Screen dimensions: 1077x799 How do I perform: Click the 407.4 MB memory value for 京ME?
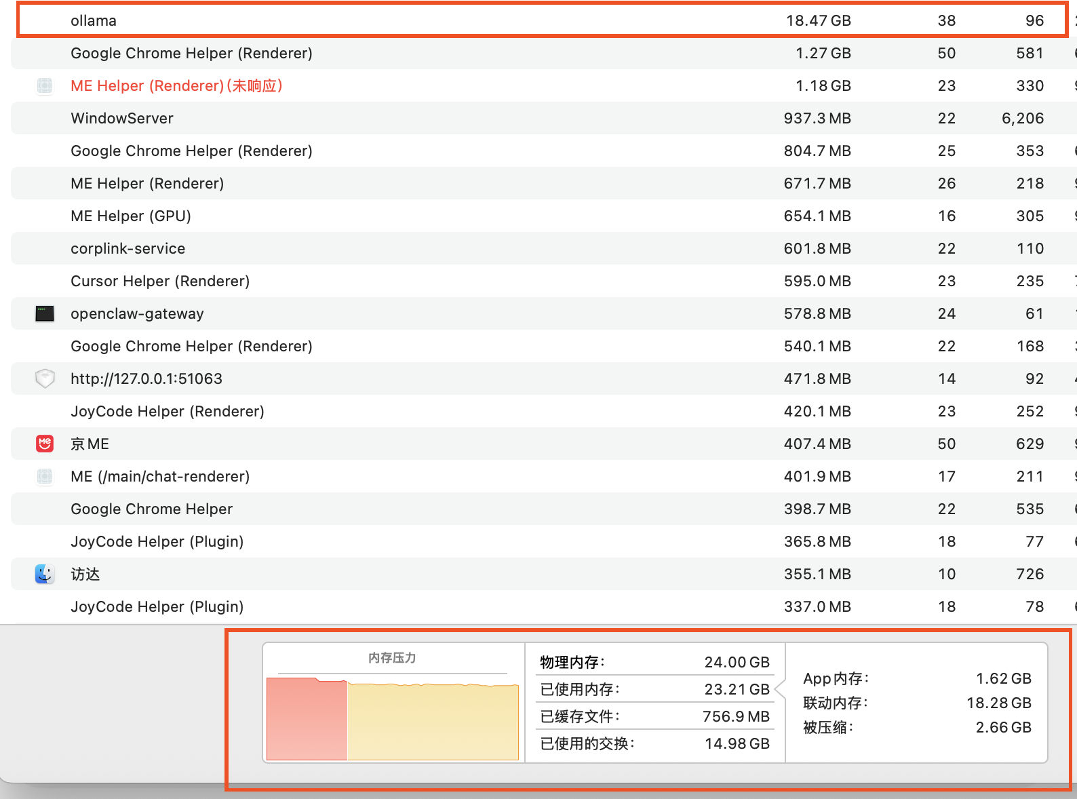click(817, 444)
